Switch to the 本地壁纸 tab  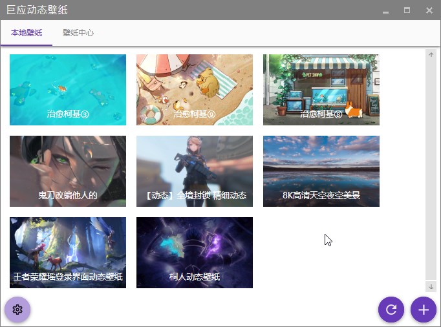coord(27,33)
